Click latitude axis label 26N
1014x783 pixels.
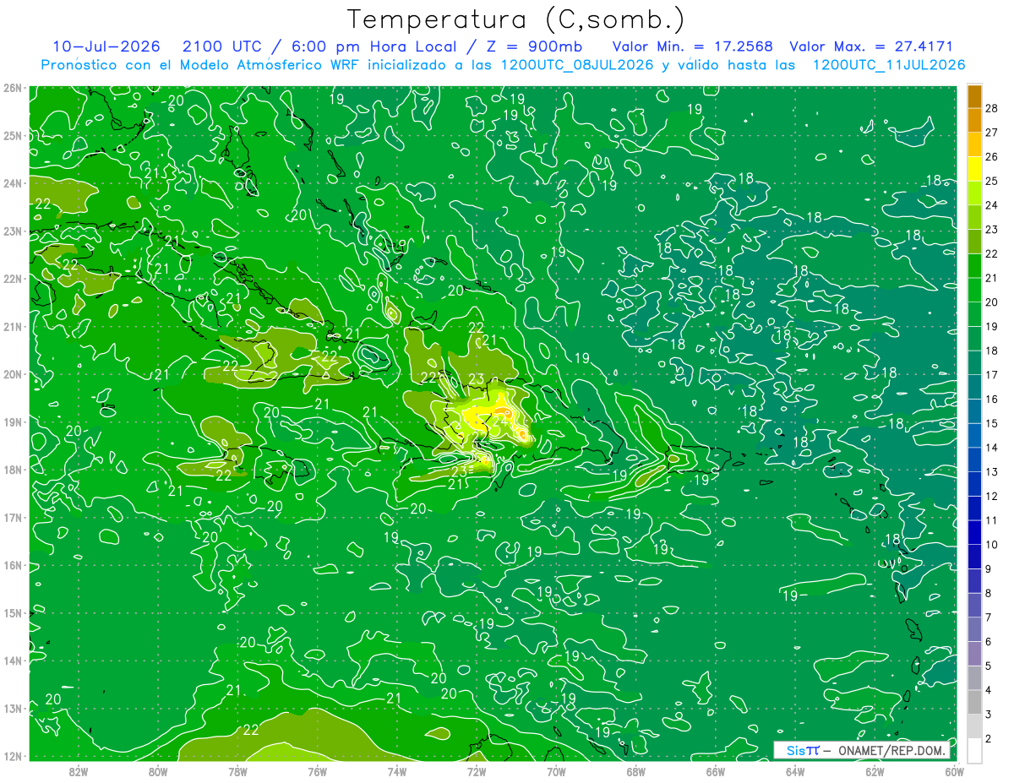click(12, 88)
